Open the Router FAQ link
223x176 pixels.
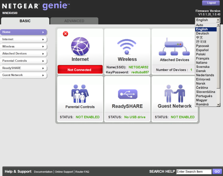82,172
